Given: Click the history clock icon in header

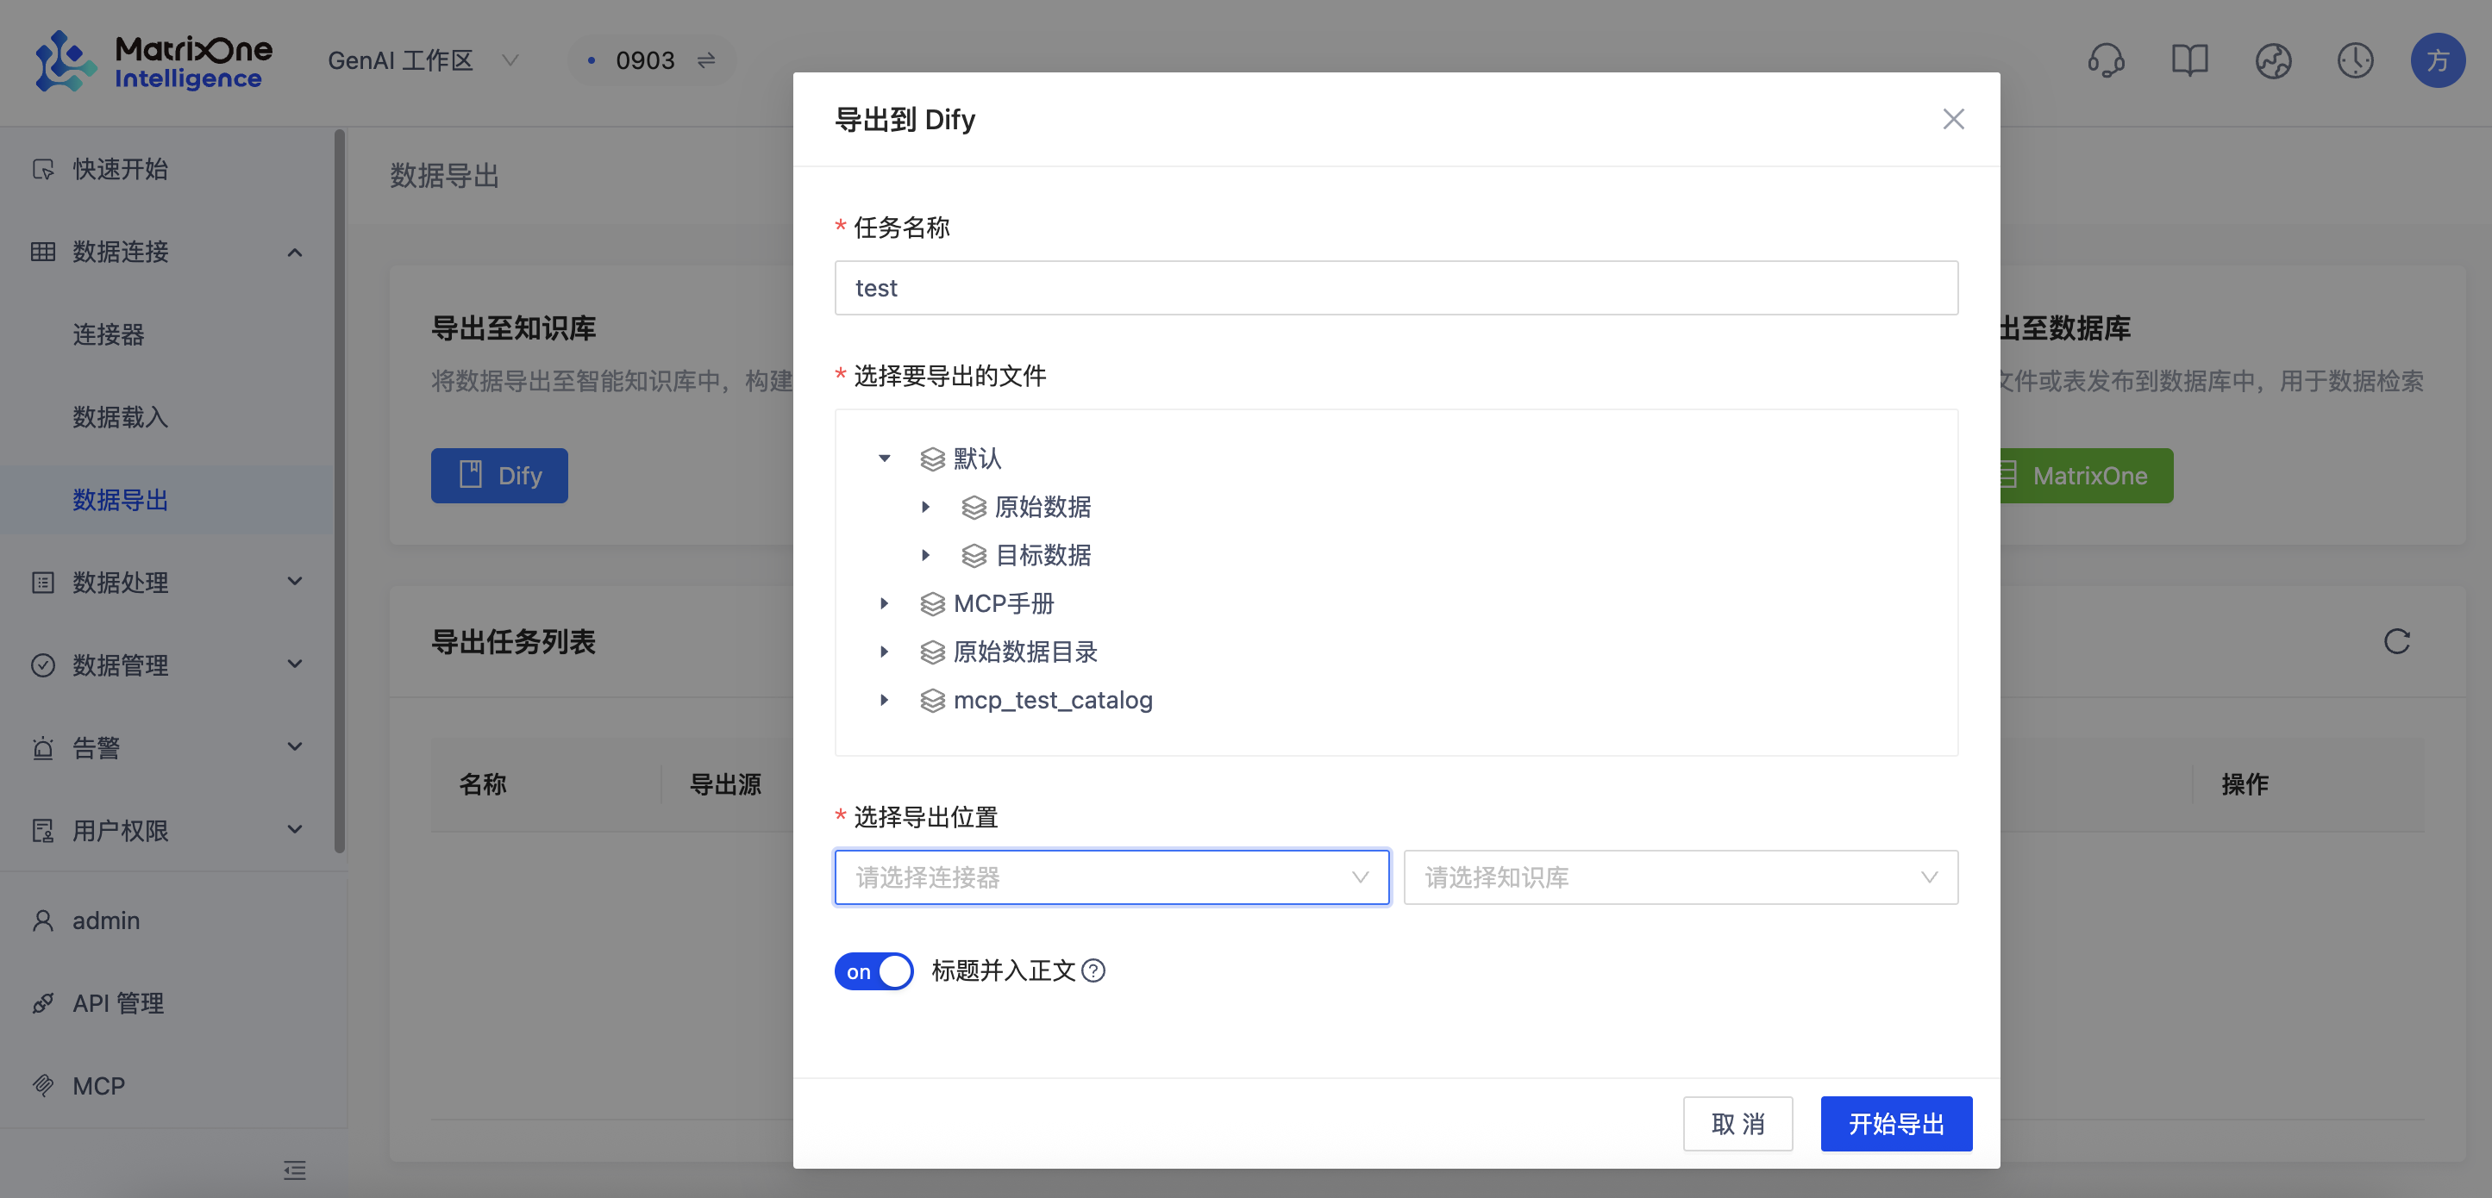Looking at the screenshot, I should pyautogui.click(x=2355, y=61).
